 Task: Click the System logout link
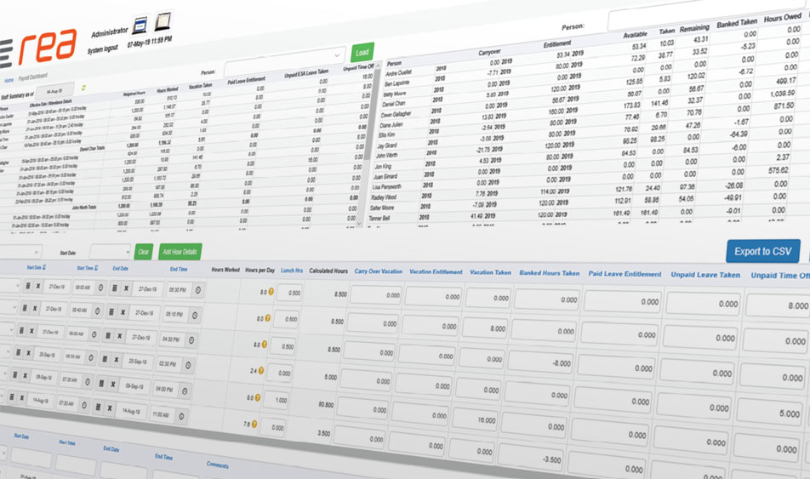pyautogui.click(x=103, y=49)
